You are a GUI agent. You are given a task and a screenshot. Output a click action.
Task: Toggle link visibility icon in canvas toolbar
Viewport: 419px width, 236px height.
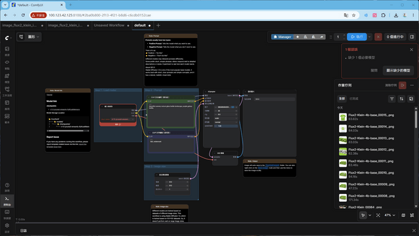pyautogui.click(x=412, y=215)
